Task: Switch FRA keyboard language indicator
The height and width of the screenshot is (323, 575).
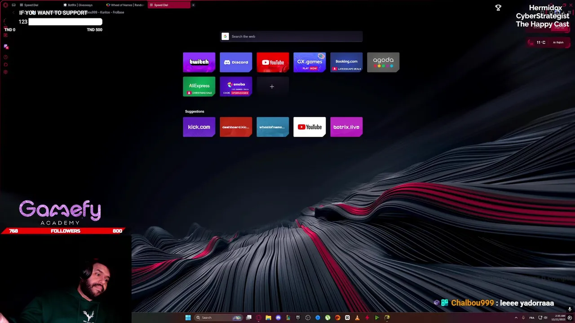Action: point(532,318)
